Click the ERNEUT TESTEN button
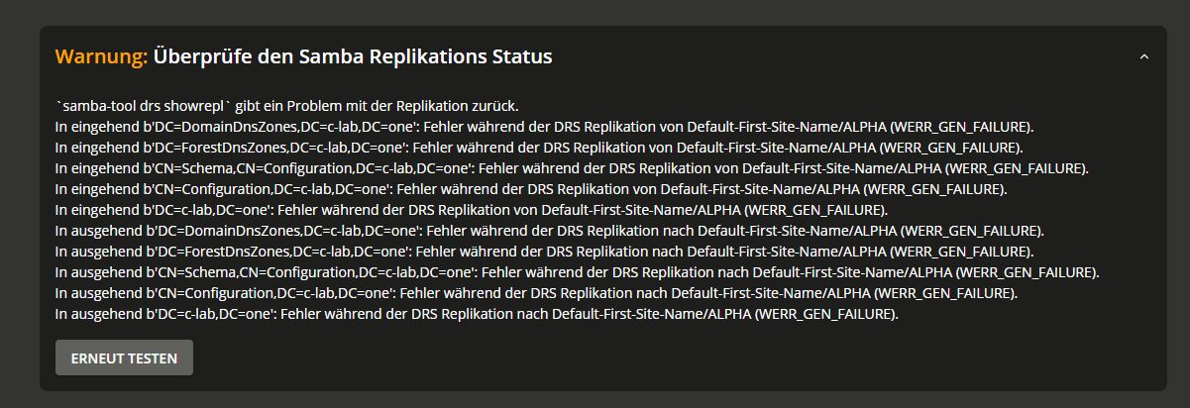 124,357
